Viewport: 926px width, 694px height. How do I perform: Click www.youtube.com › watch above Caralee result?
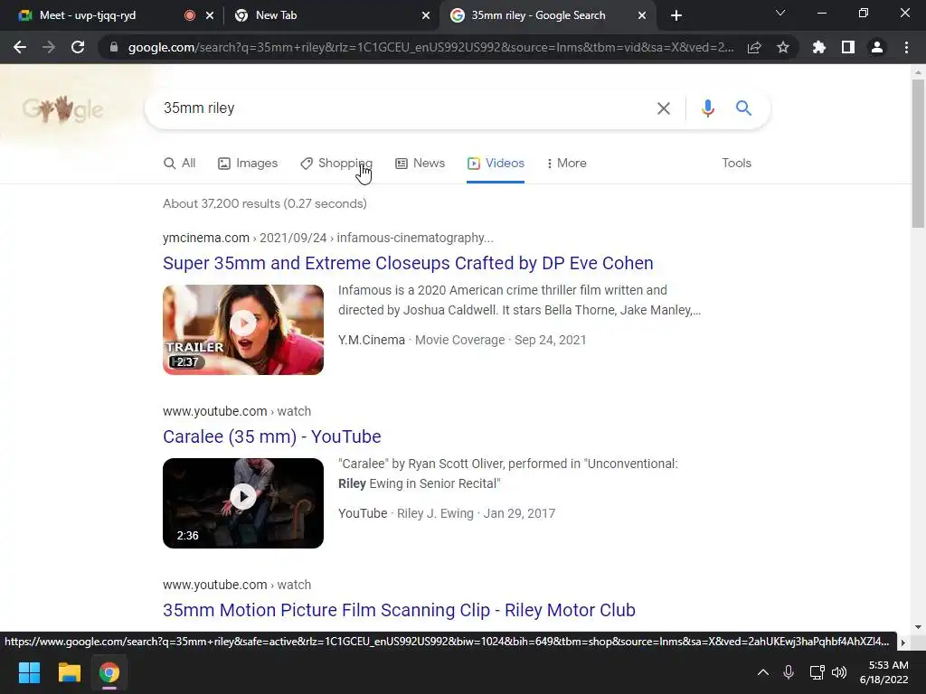(x=237, y=411)
